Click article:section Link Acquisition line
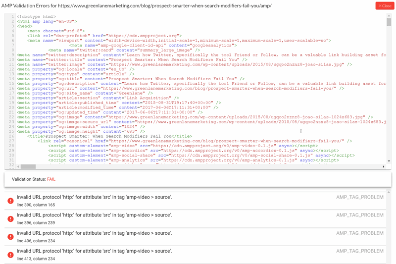 tap(98, 98)
